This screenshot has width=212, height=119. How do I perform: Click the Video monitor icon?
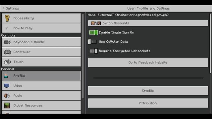(7, 86)
